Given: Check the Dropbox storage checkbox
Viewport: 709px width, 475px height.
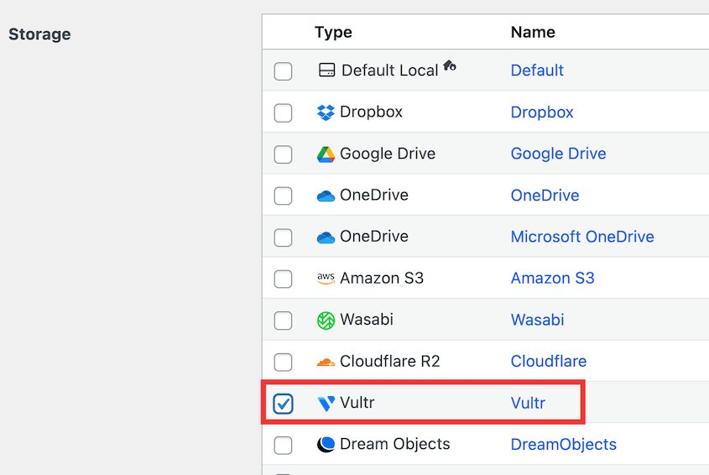Looking at the screenshot, I should pos(283,112).
